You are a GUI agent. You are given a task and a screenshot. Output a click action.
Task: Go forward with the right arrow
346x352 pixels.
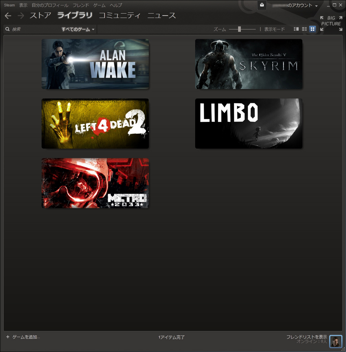21,16
